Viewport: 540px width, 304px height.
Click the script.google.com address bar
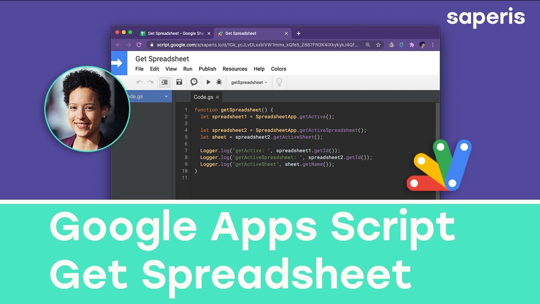pyautogui.click(x=257, y=45)
